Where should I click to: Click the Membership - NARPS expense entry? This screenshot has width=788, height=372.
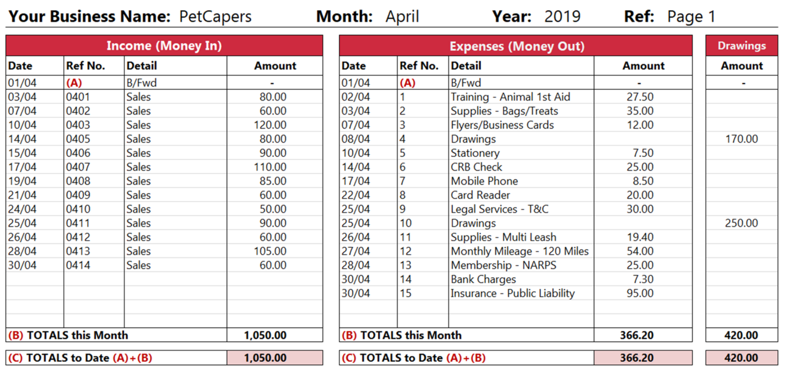(503, 265)
